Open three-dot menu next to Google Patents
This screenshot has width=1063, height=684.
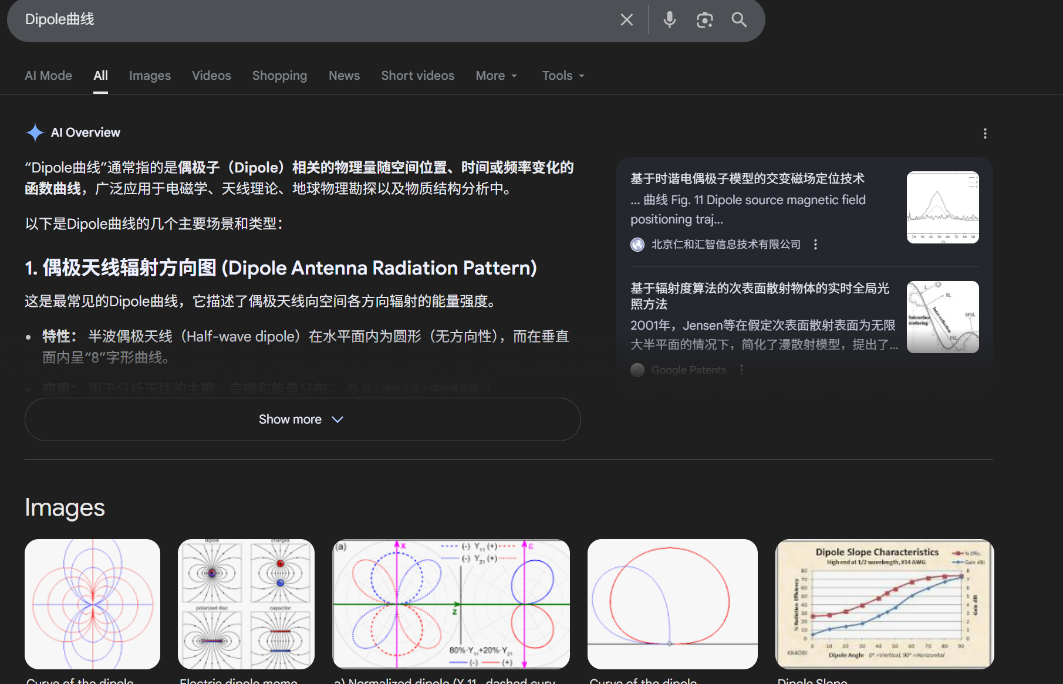(741, 370)
